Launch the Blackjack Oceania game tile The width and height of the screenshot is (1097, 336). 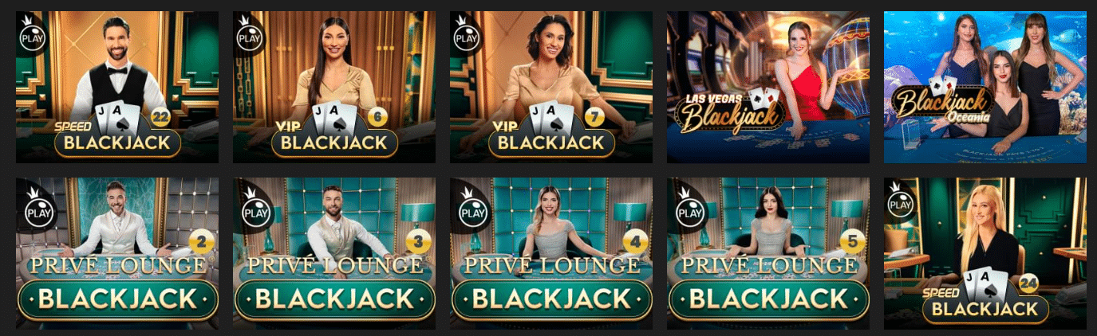tap(985, 87)
